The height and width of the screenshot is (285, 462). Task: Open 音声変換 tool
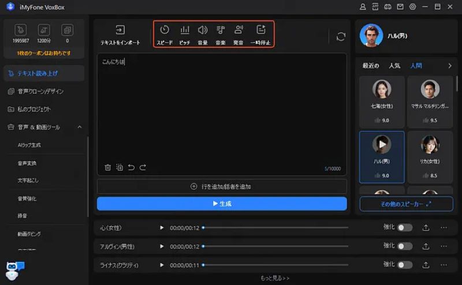pyautogui.click(x=27, y=163)
